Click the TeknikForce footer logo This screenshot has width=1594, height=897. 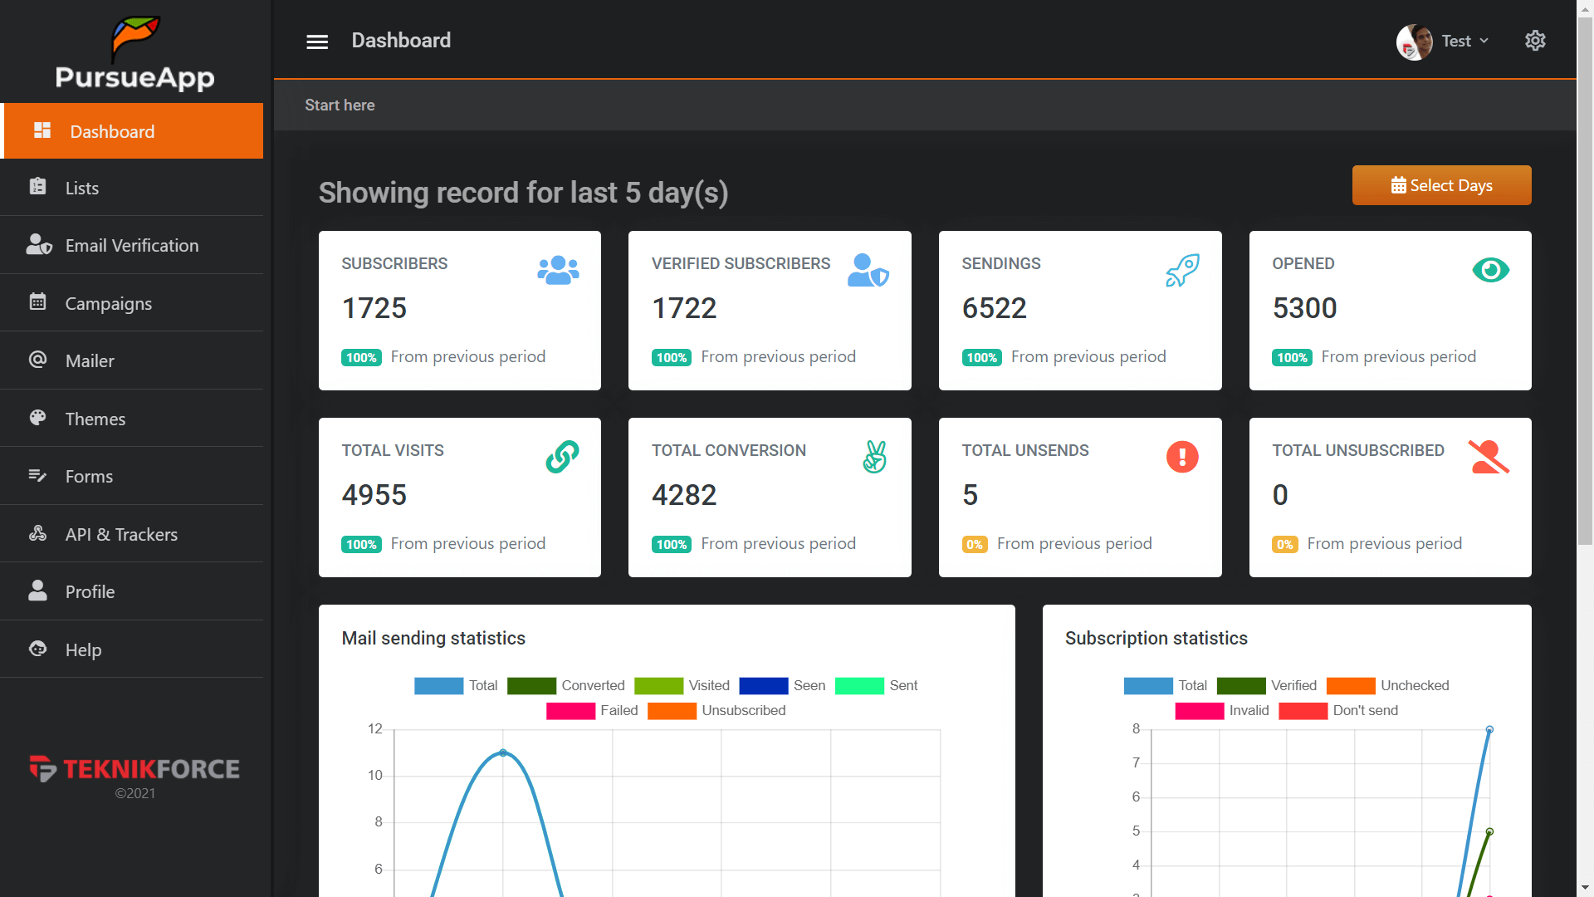134,768
